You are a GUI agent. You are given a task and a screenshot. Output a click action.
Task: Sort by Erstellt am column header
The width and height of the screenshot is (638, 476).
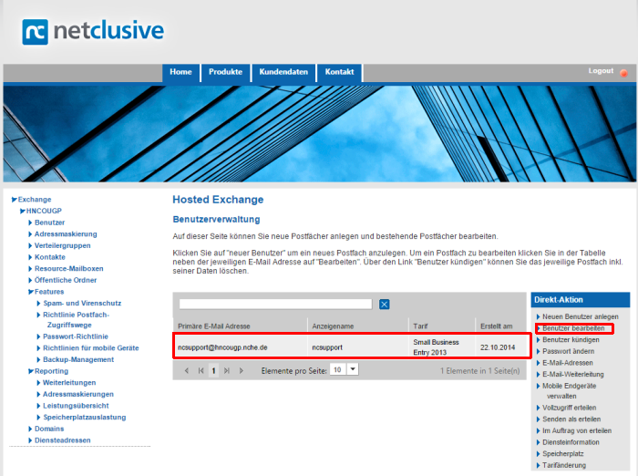(x=496, y=326)
